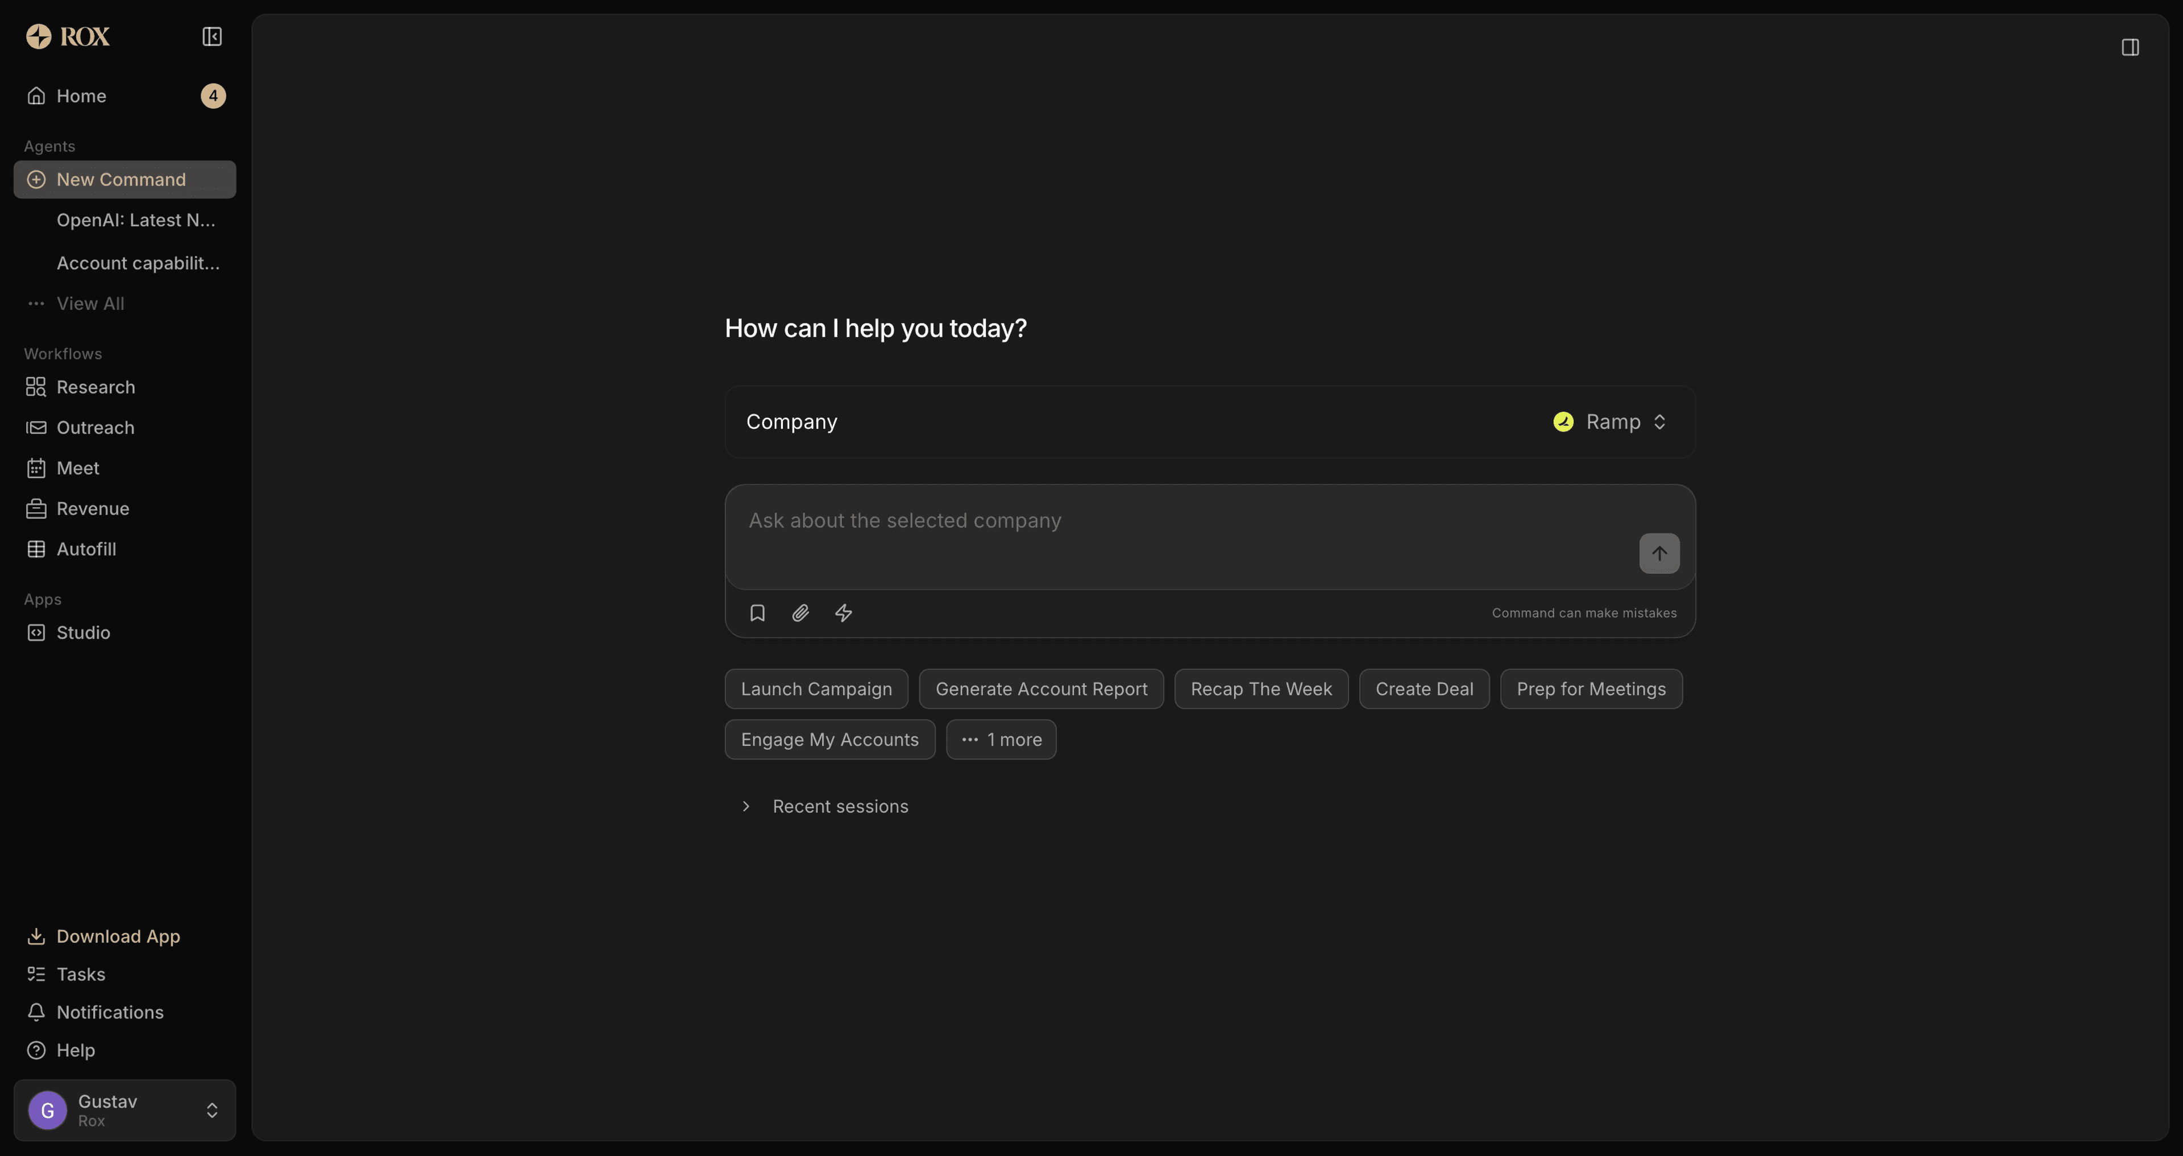
Task: Collapse the left sidebar panel icon
Action: tap(212, 36)
